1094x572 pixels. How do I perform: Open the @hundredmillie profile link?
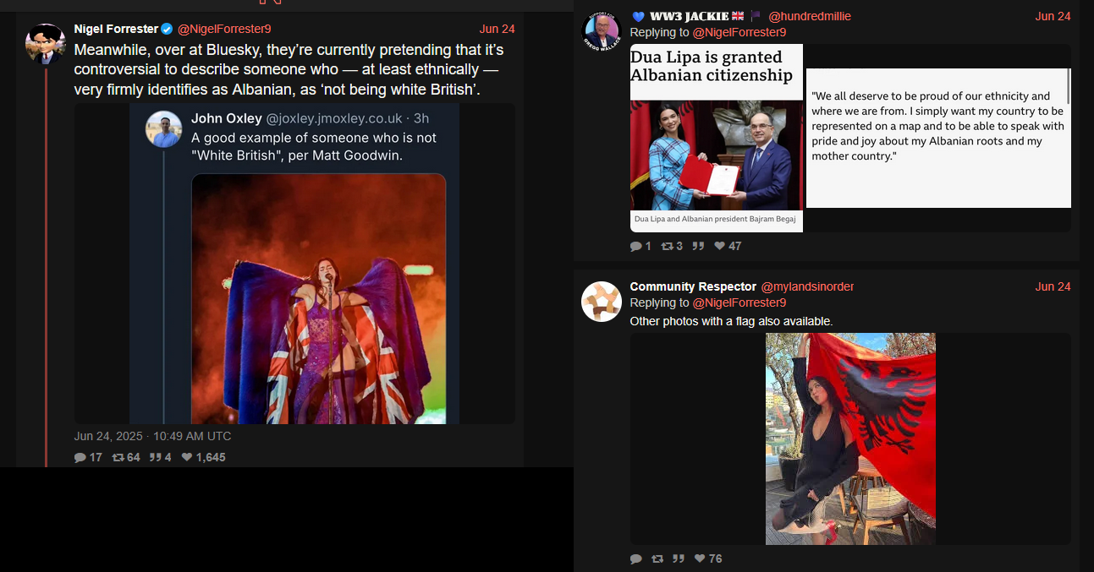click(x=809, y=16)
